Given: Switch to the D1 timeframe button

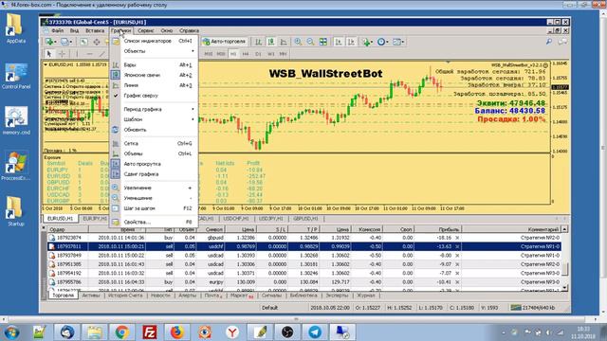Looking at the screenshot, I should pos(258,54).
